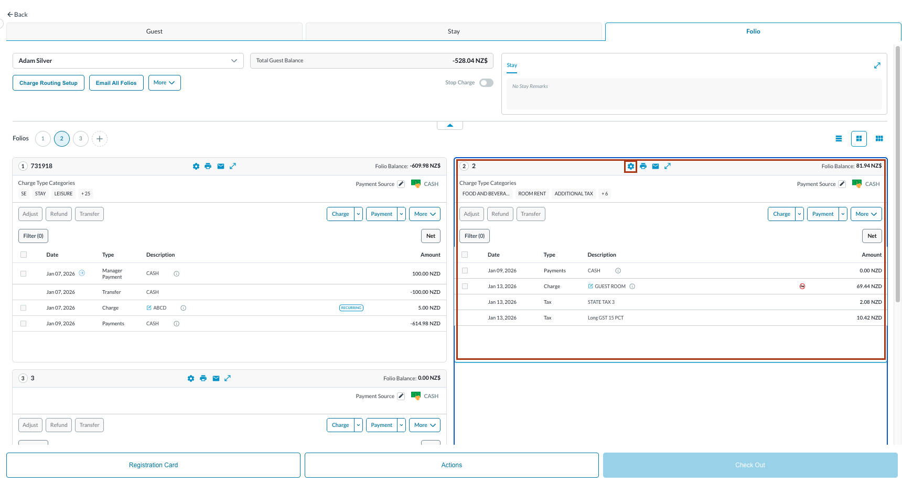Open the Adam Silver guest dropdown
Image resolution: width=902 pixels, height=484 pixels.
point(128,61)
